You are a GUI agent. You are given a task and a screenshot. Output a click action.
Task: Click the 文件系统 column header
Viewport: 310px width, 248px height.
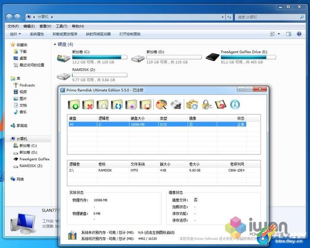144,164
